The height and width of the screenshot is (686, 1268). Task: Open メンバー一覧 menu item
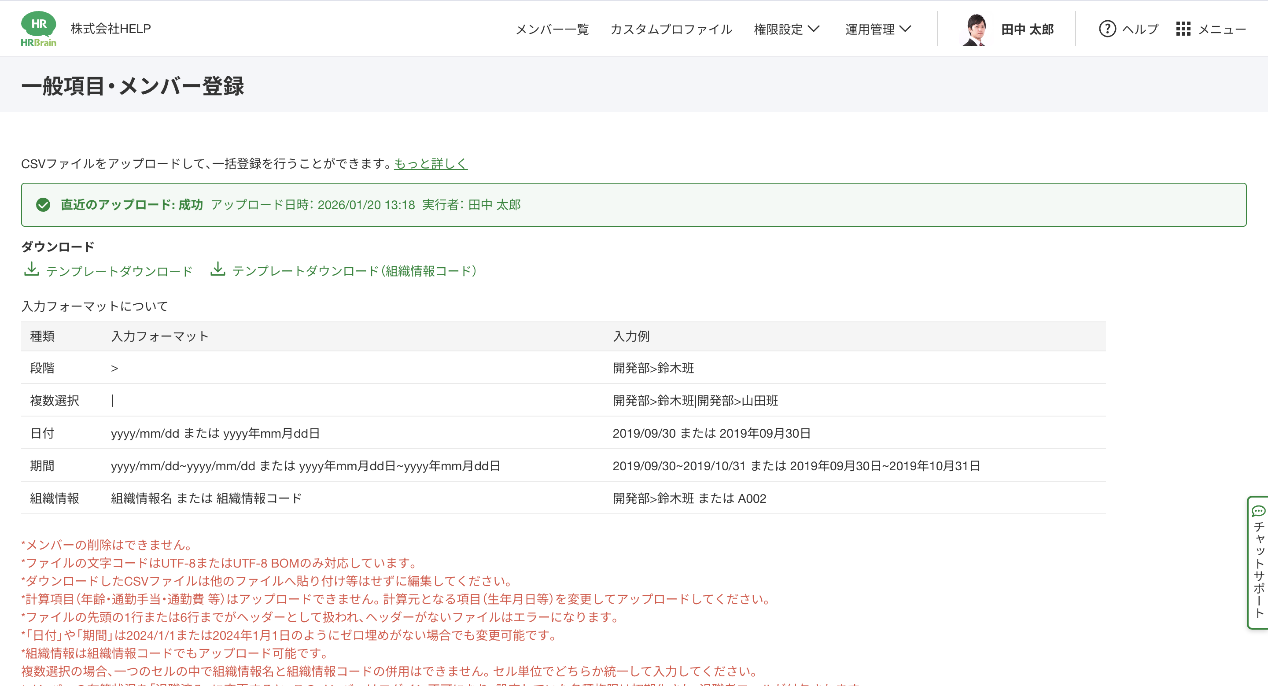(552, 30)
